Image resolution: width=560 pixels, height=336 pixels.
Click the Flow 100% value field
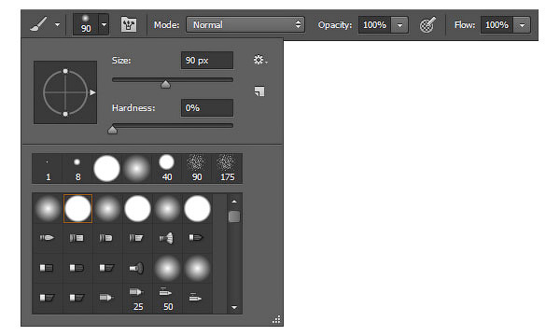tap(497, 25)
